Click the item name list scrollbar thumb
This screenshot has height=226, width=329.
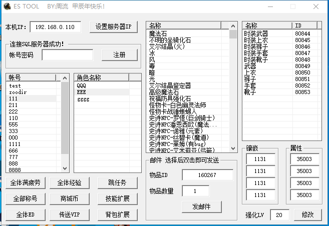tap(233, 34)
